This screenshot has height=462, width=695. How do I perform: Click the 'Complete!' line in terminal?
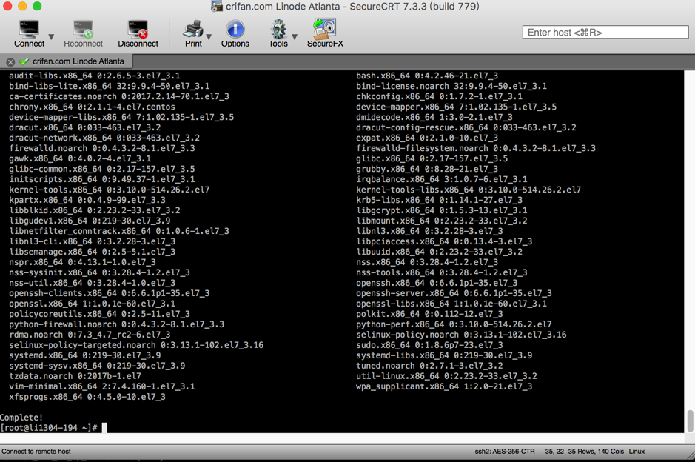(21, 418)
